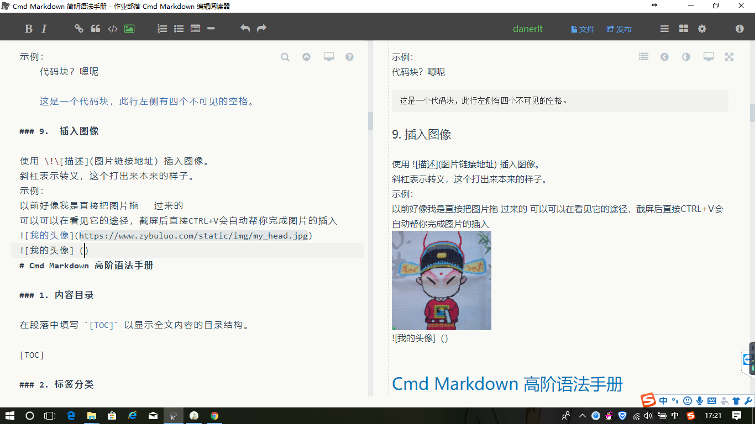Open File Explorer from taskbar
755x424 pixels.
point(92,416)
